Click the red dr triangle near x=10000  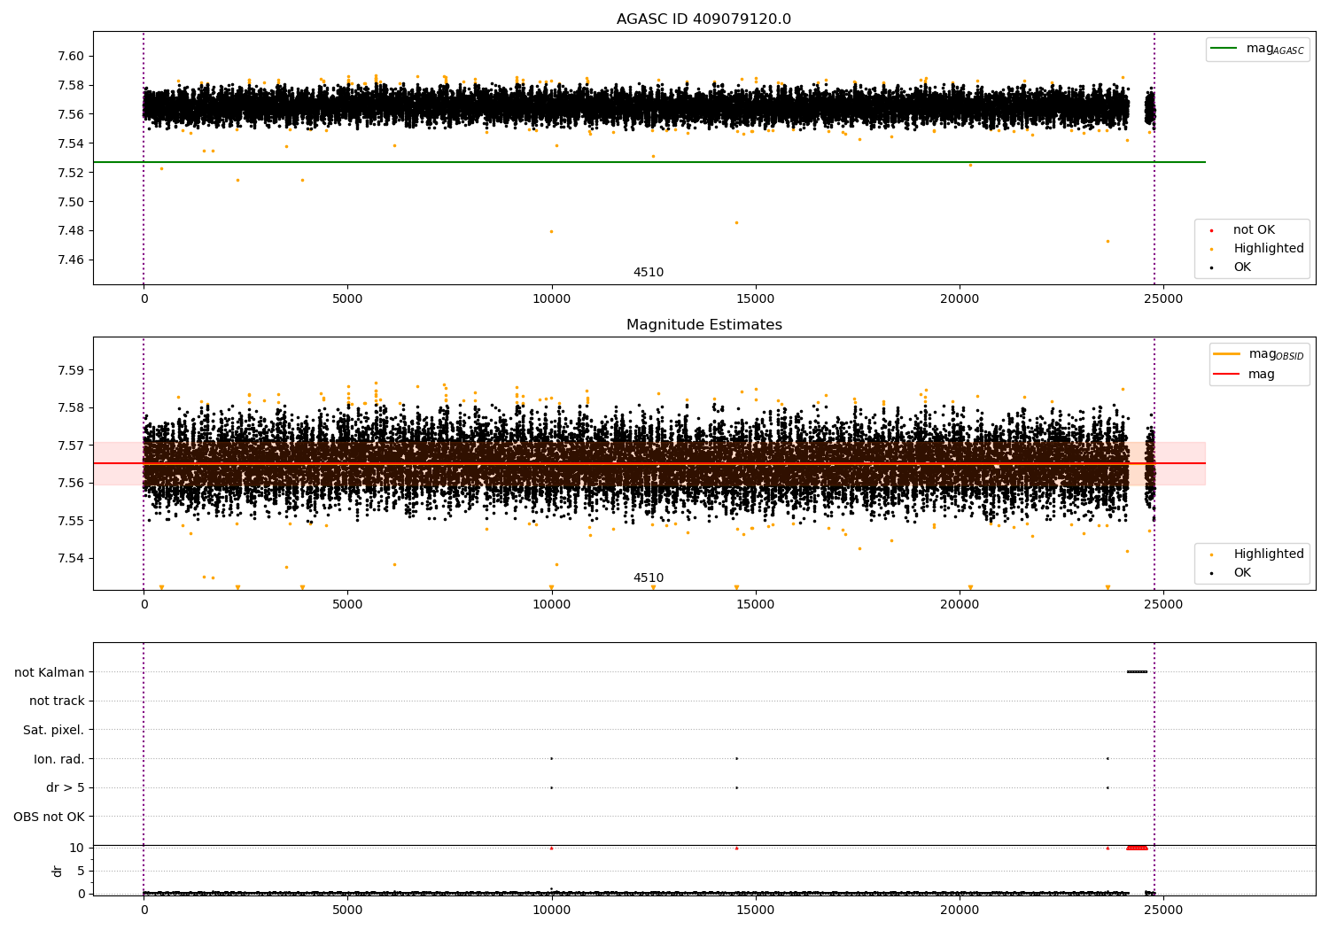[551, 848]
